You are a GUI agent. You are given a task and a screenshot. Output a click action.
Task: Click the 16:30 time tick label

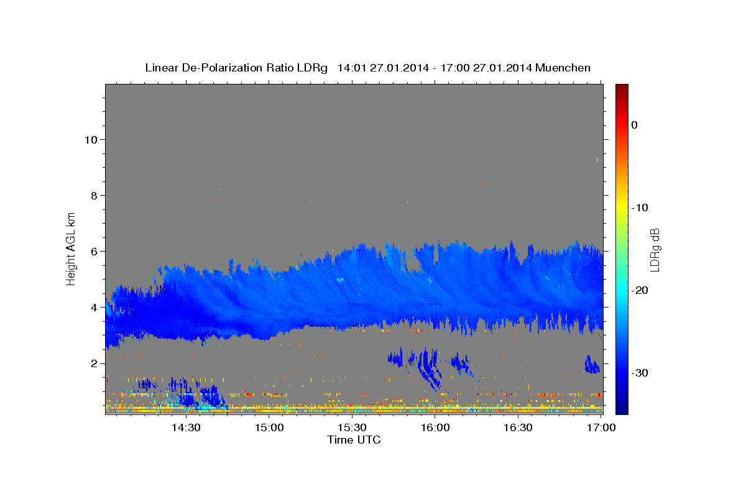518,428
